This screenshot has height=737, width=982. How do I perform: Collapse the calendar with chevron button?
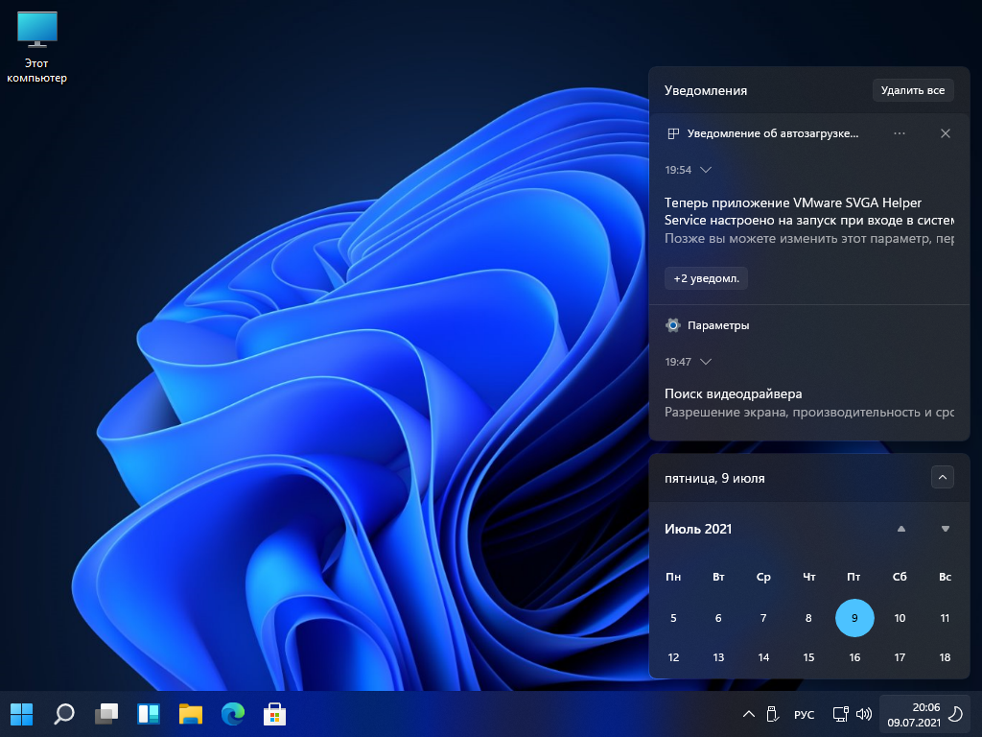pyautogui.click(x=942, y=477)
